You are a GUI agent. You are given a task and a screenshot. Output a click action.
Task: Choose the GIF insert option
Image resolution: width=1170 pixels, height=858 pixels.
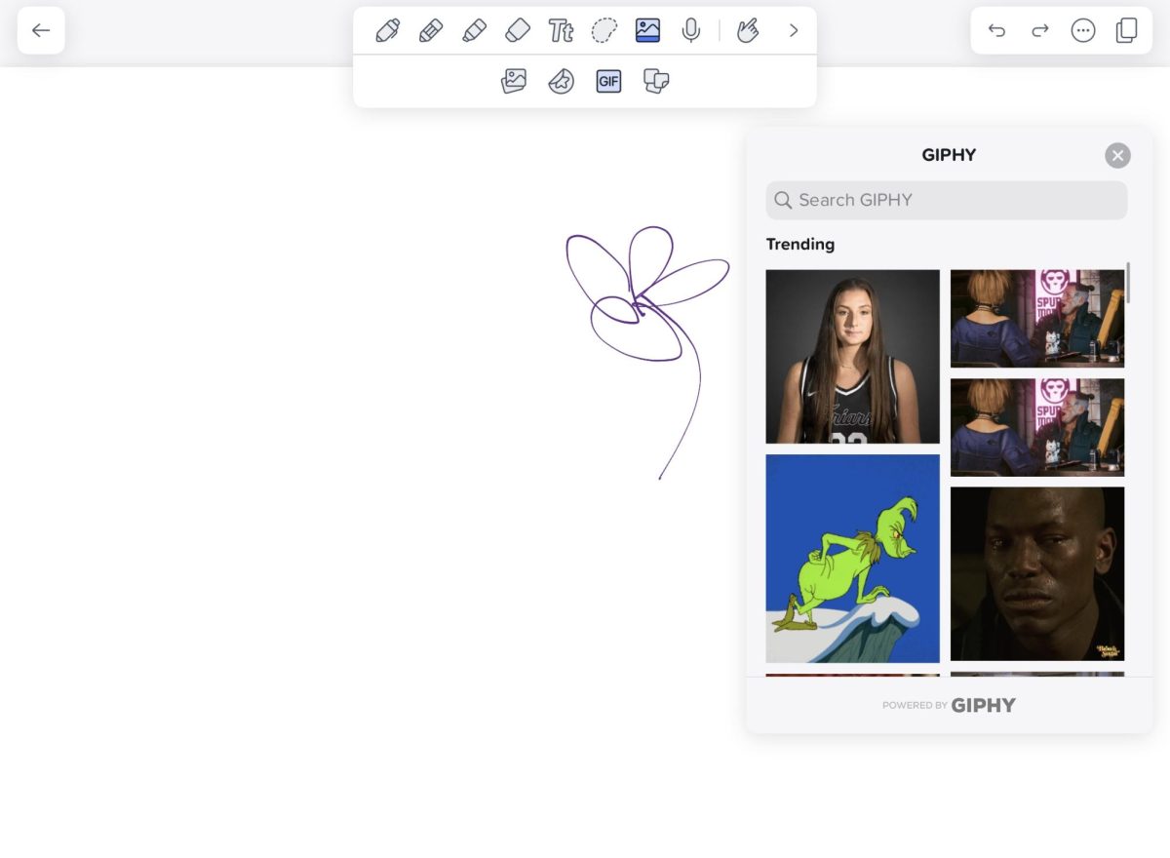[608, 81]
